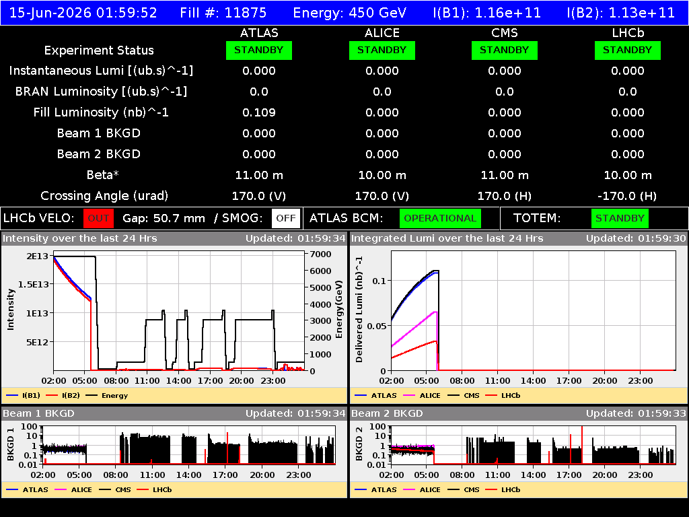The width and height of the screenshot is (689, 517).
Task: Click the I(B2) legend entry in the Intensity chart
Action: pos(63,395)
